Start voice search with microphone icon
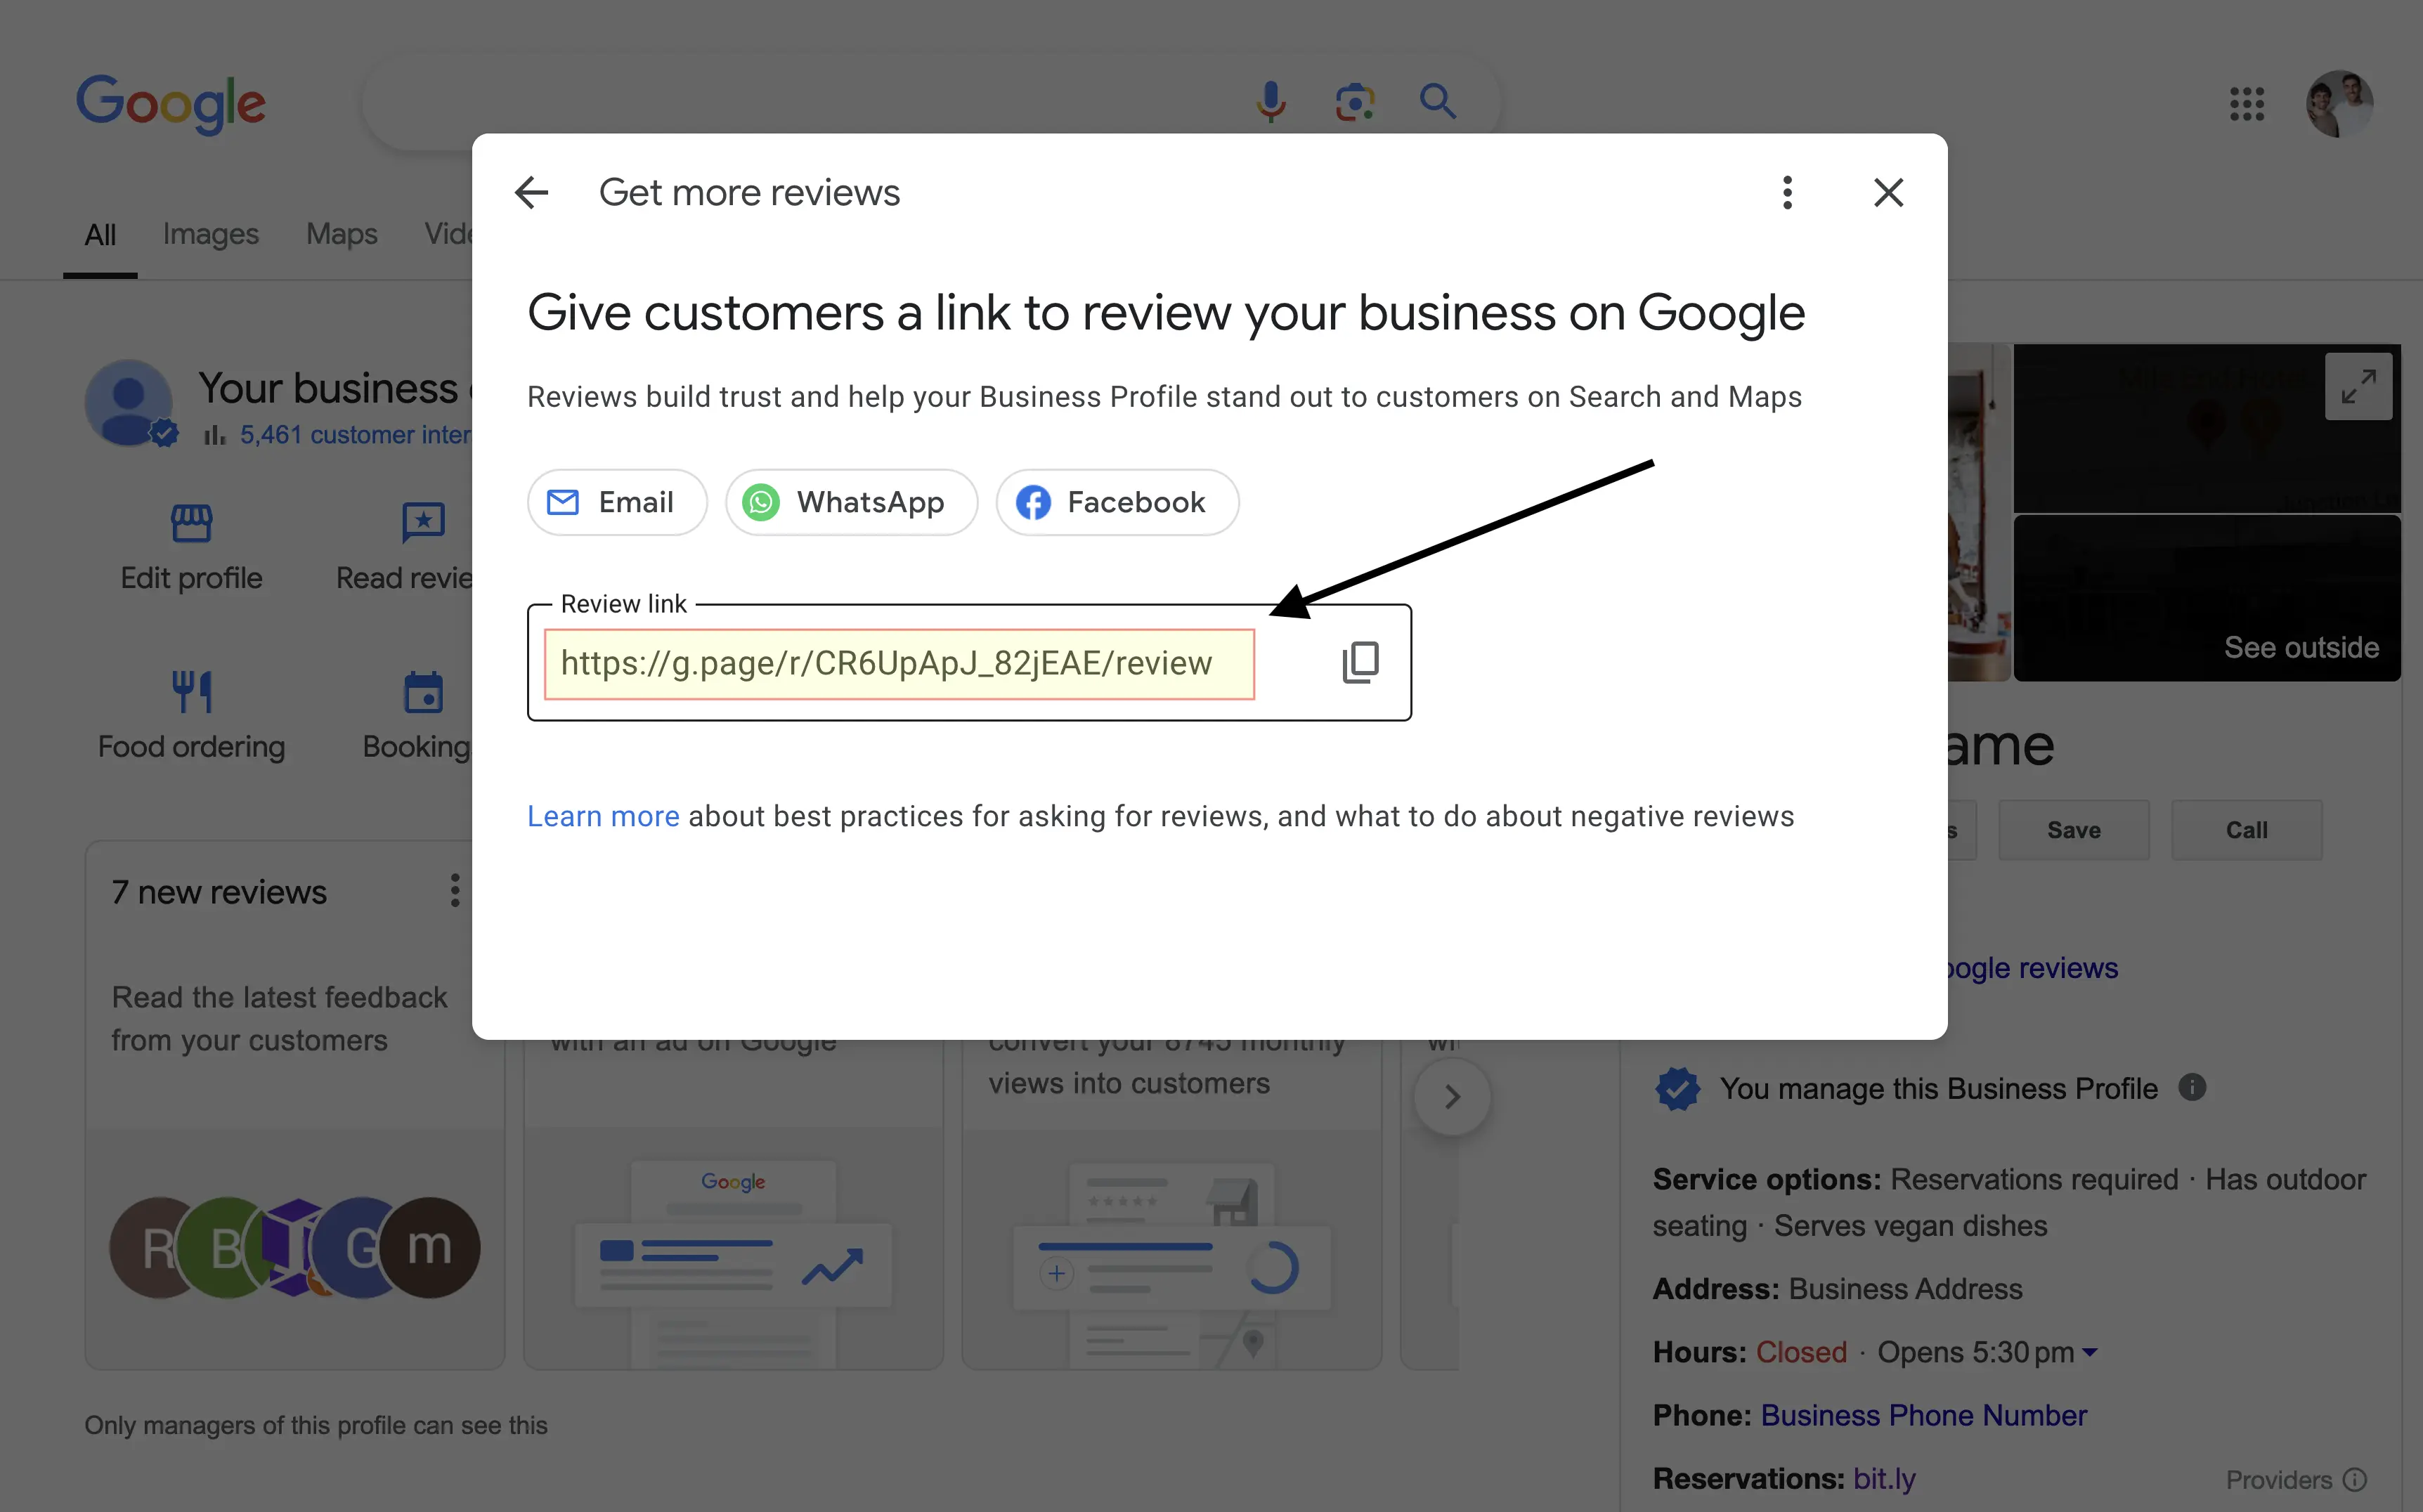2423x1512 pixels. [x=1270, y=102]
